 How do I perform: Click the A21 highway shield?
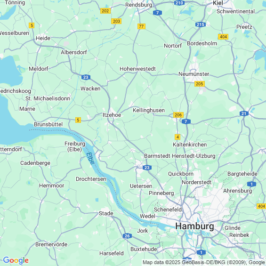[244, 113]
